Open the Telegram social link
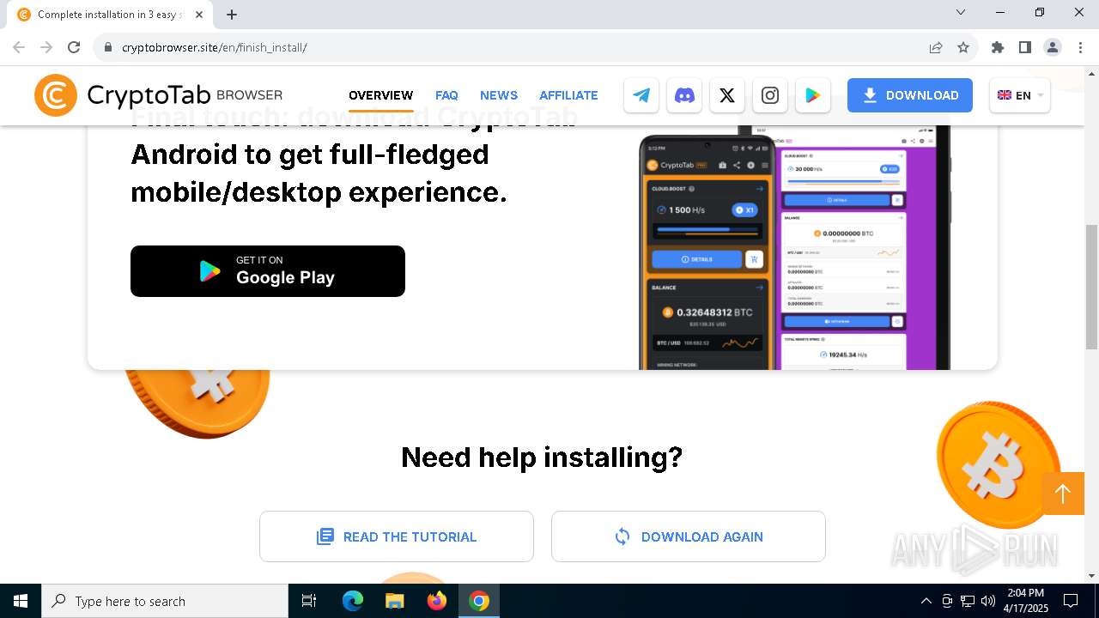Image resolution: width=1099 pixels, height=618 pixels. tap(641, 95)
